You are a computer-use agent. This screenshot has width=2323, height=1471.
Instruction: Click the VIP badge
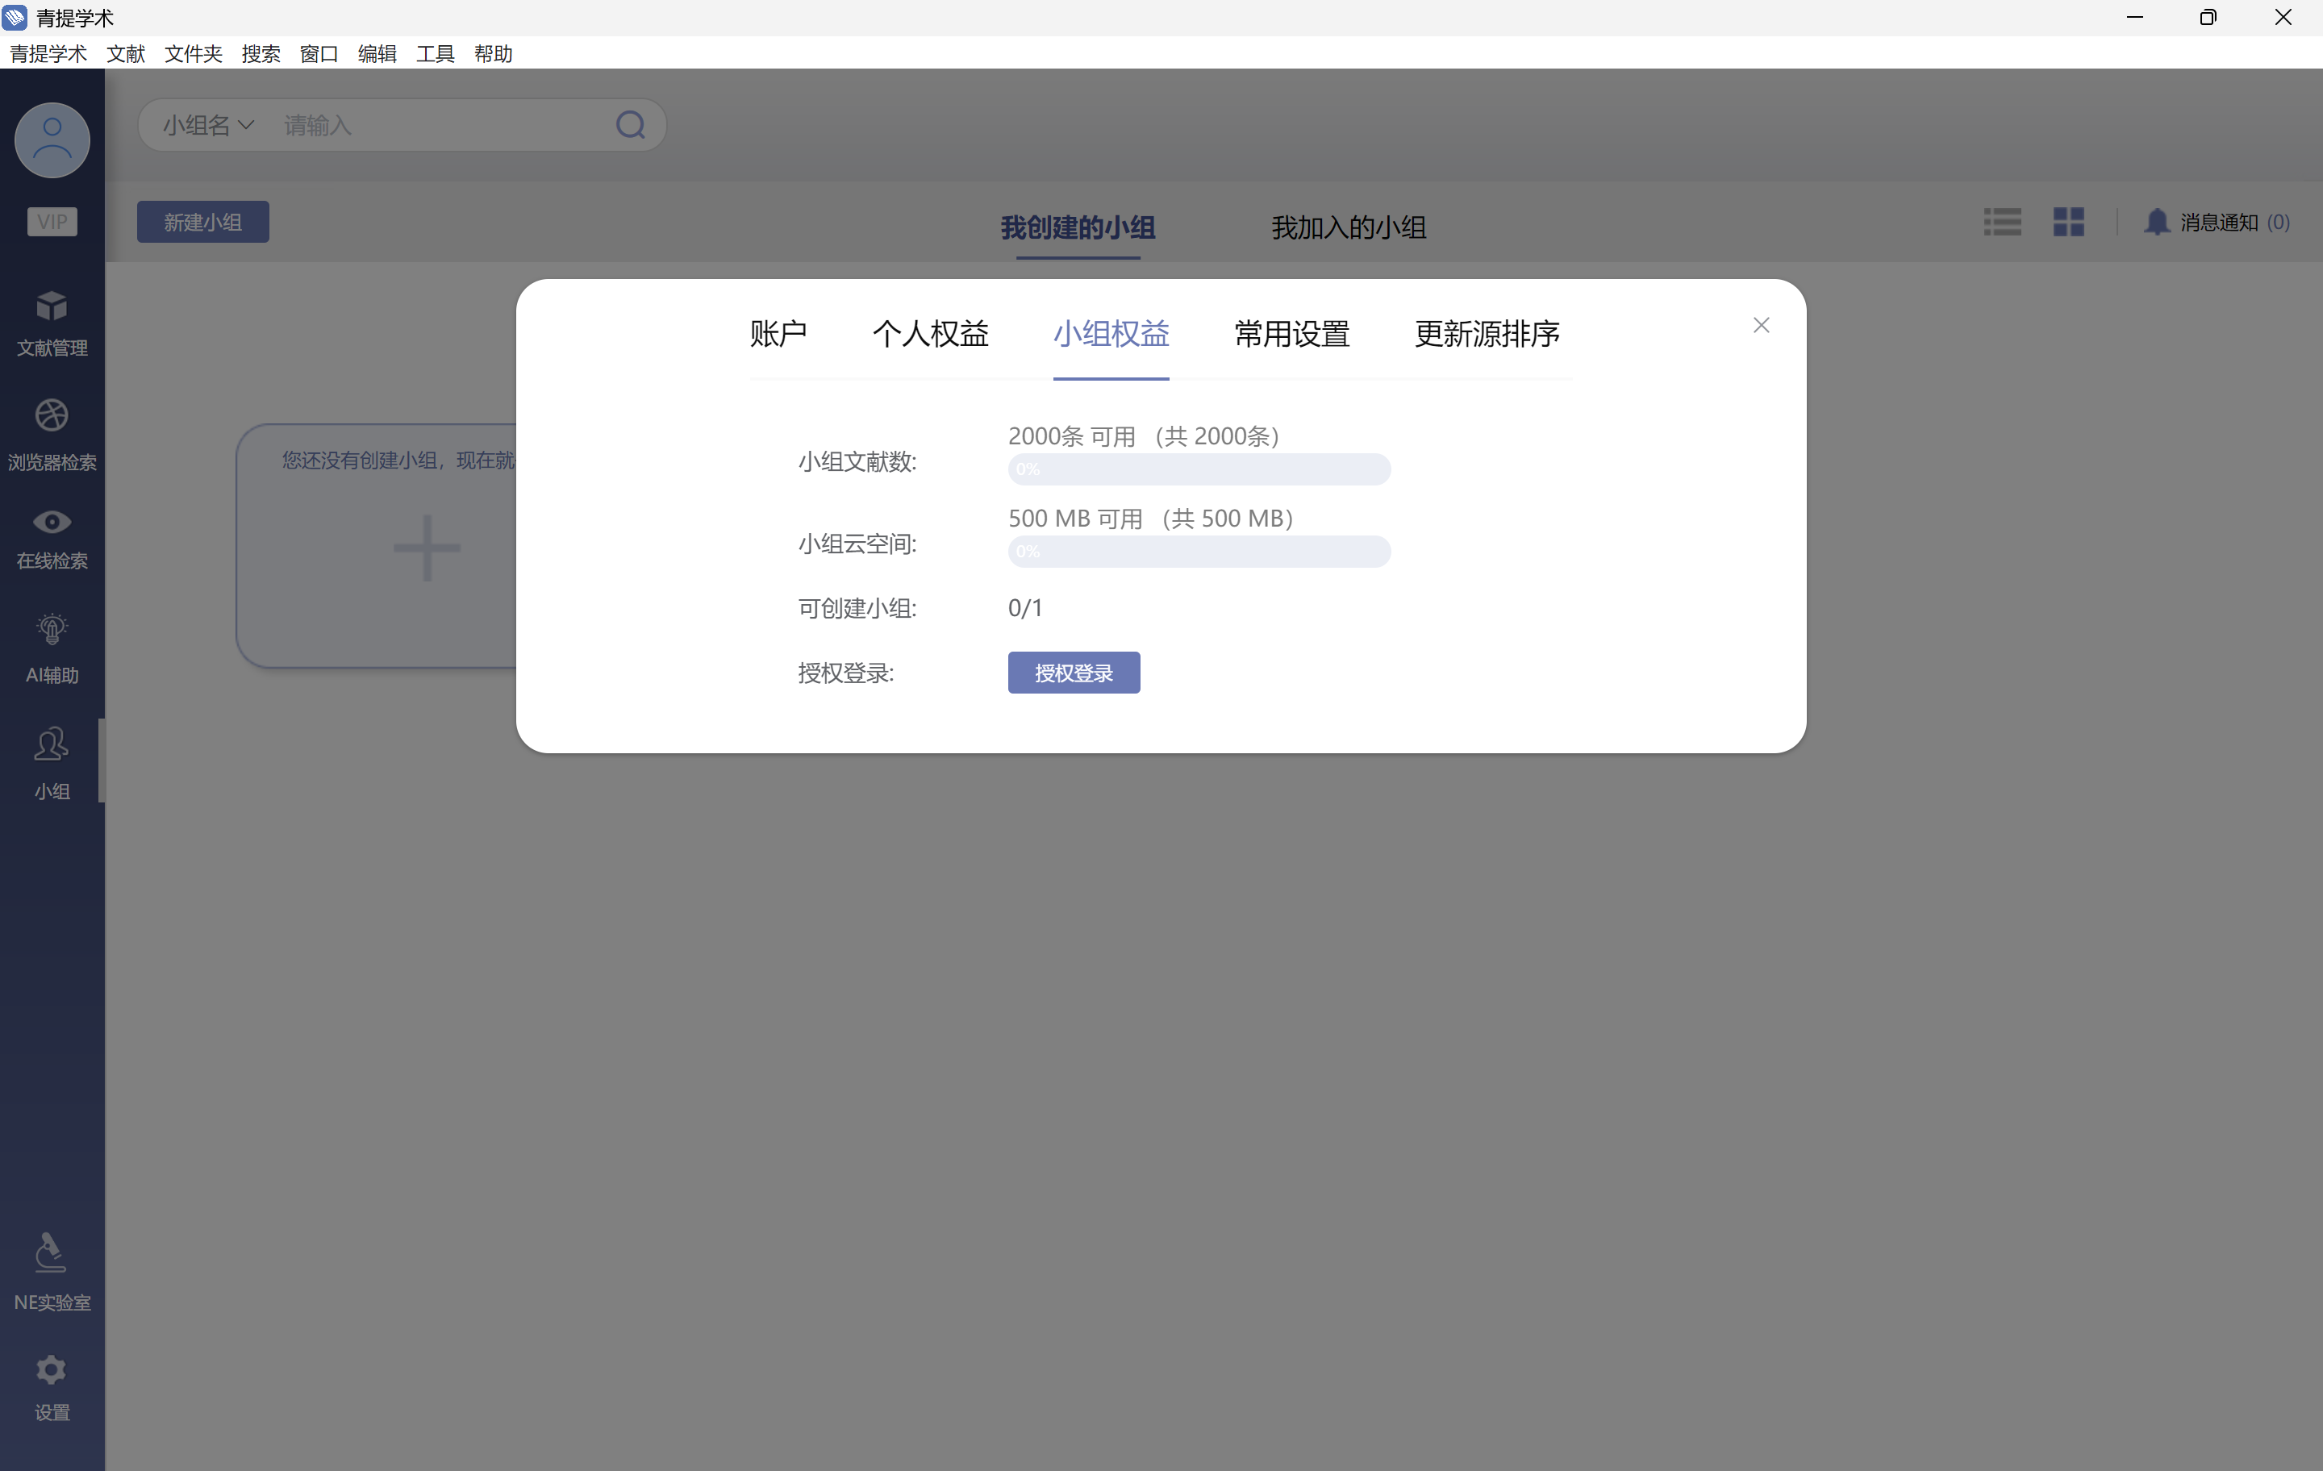tap(52, 222)
